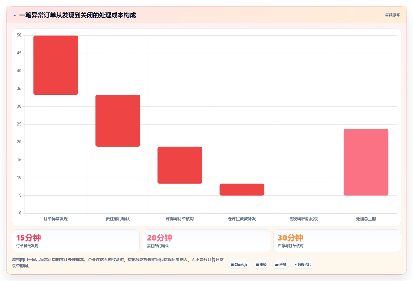
Task: Click the 数据卡片 tag chip
Action: [303, 264]
